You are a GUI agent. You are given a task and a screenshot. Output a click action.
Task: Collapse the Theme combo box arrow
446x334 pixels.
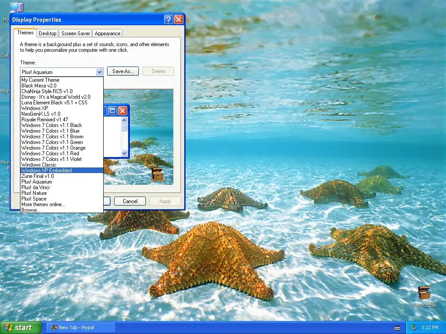(99, 72)
